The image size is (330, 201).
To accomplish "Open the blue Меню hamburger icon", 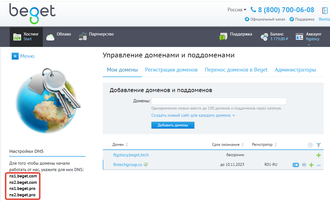I will click(x=15, y=56).
